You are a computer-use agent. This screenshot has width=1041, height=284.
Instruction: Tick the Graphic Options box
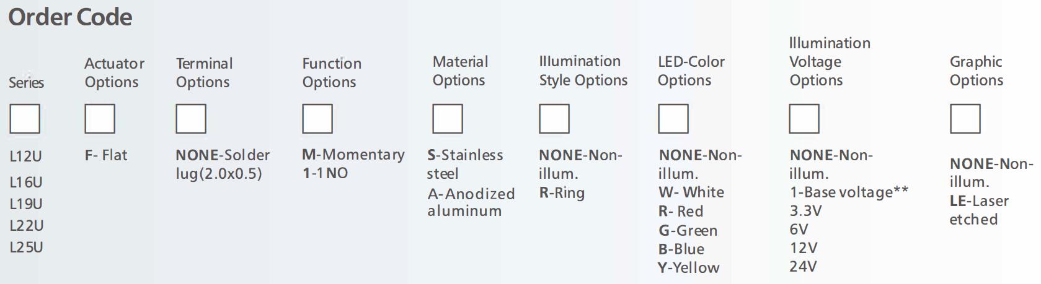pyautogui.click(x=965, y=119)
